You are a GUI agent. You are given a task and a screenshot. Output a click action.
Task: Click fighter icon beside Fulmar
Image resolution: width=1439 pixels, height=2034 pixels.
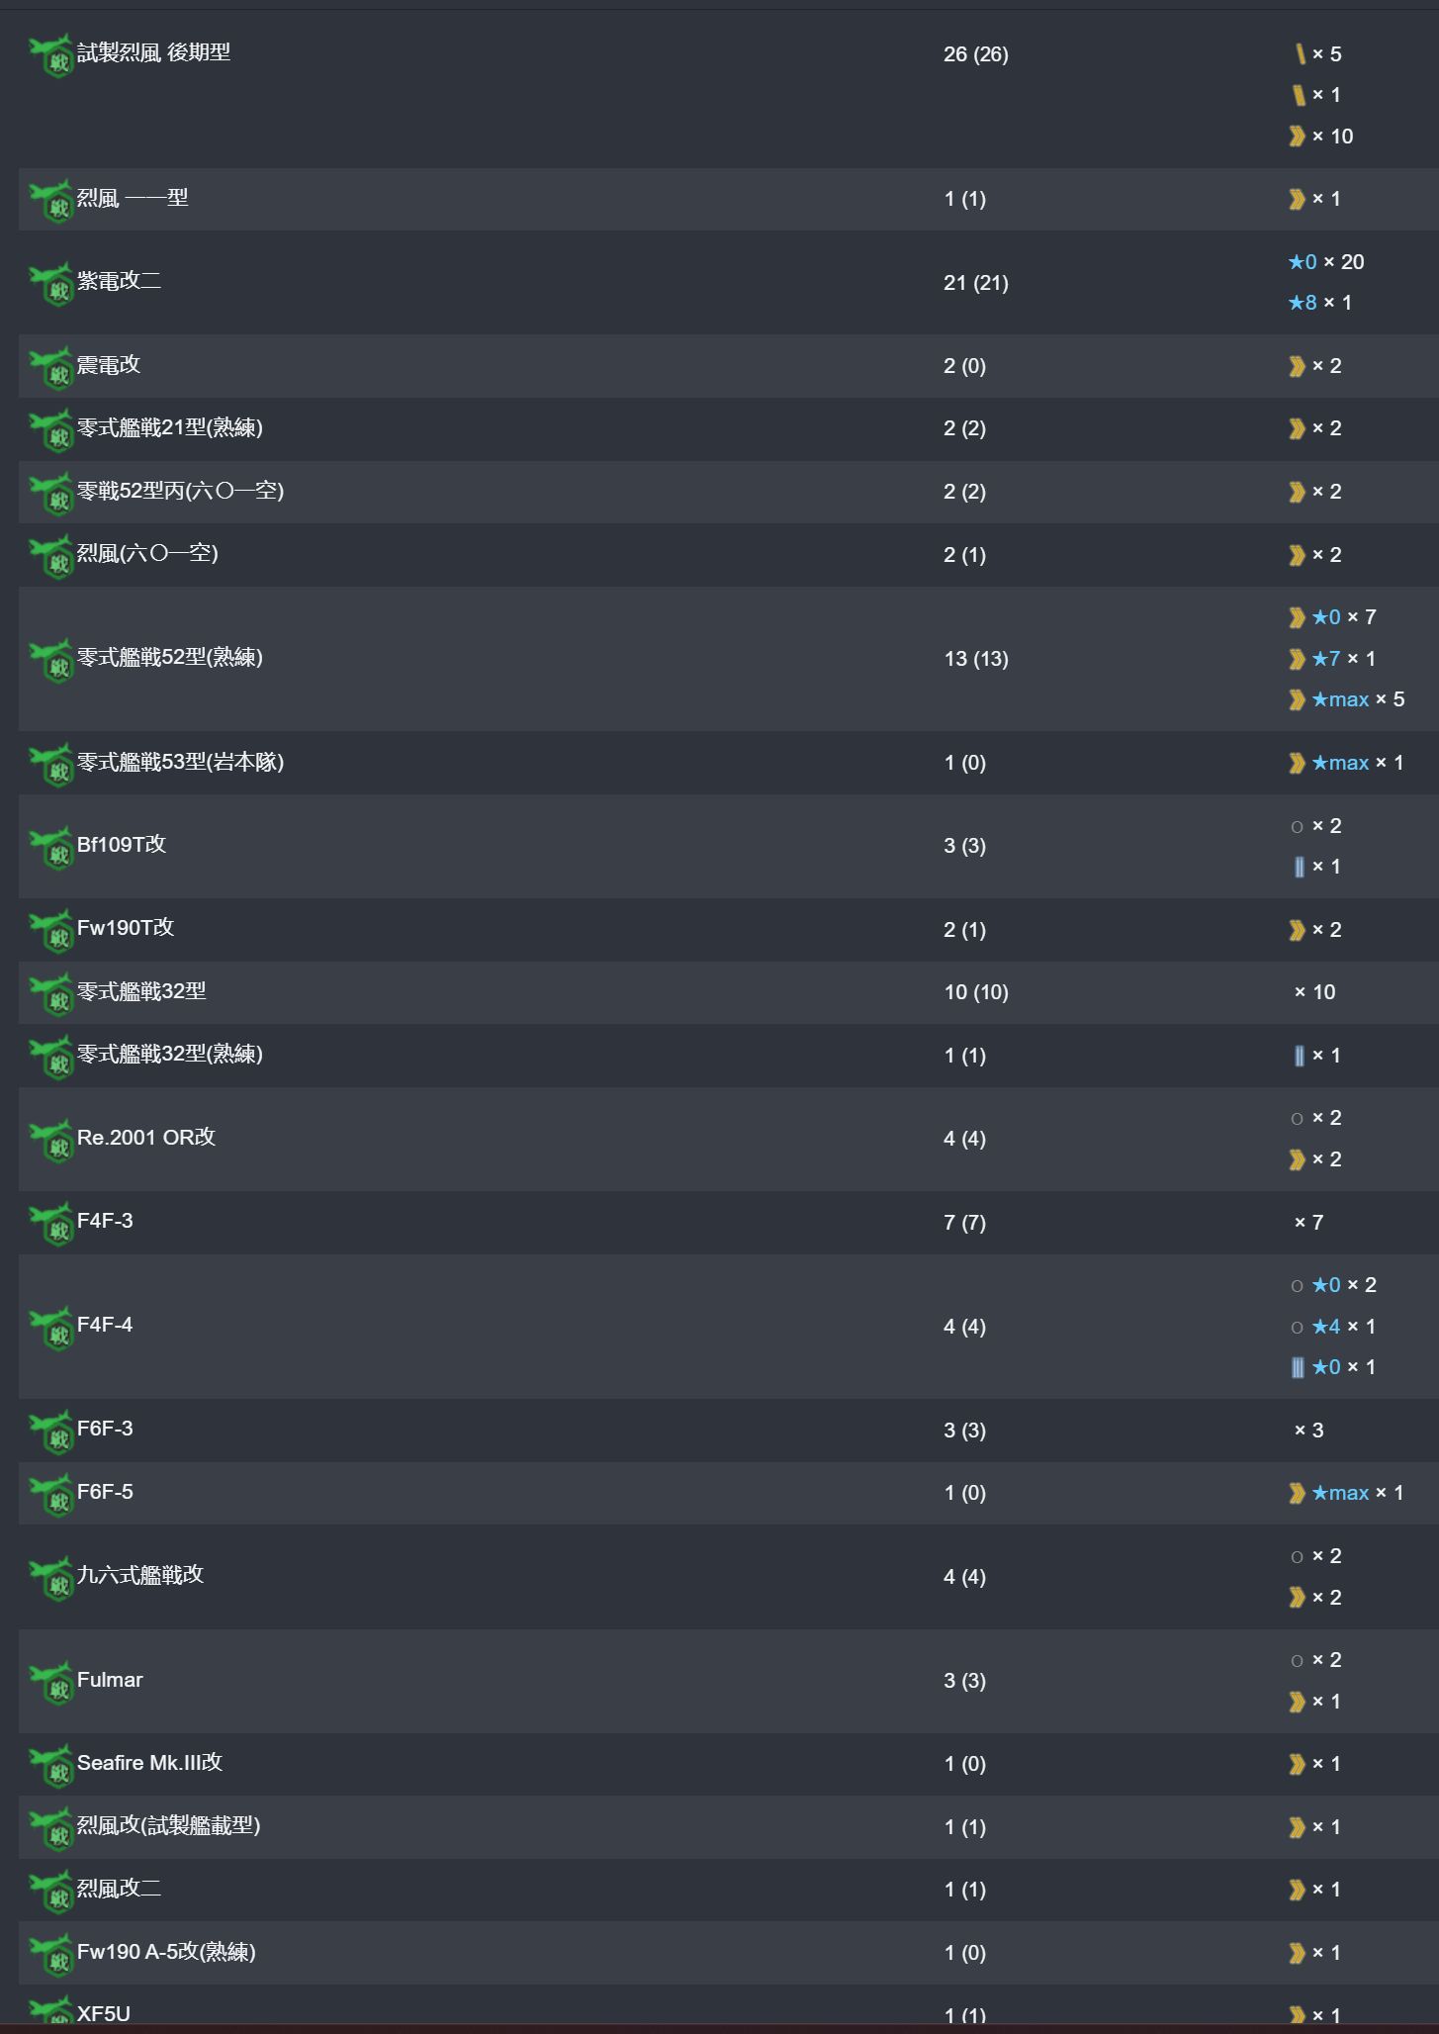[51, 1682]
